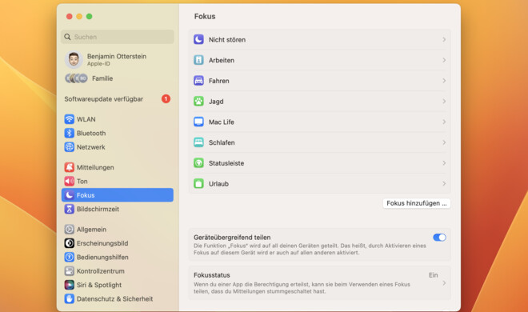
Task: Click the Siri & Spotlight icon
Action: 70,285
